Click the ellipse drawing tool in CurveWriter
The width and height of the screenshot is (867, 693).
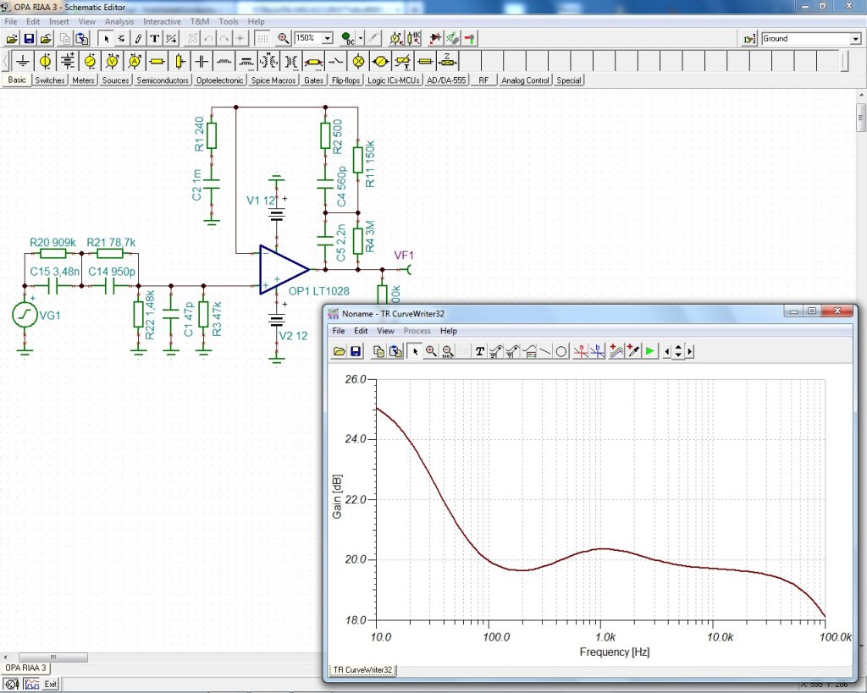561,351
